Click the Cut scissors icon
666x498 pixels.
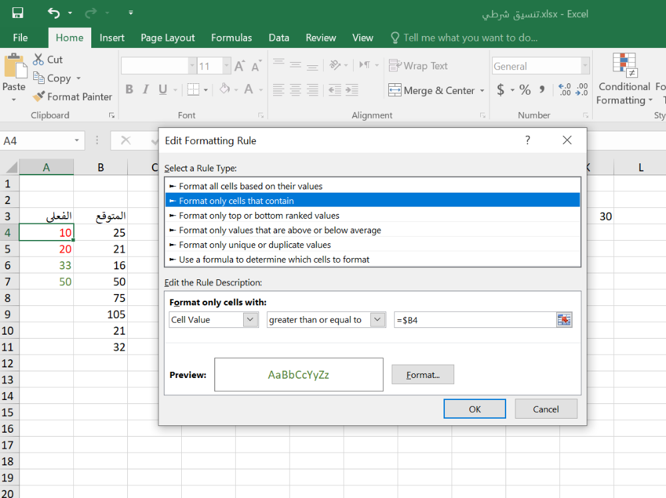coord(39,59)
